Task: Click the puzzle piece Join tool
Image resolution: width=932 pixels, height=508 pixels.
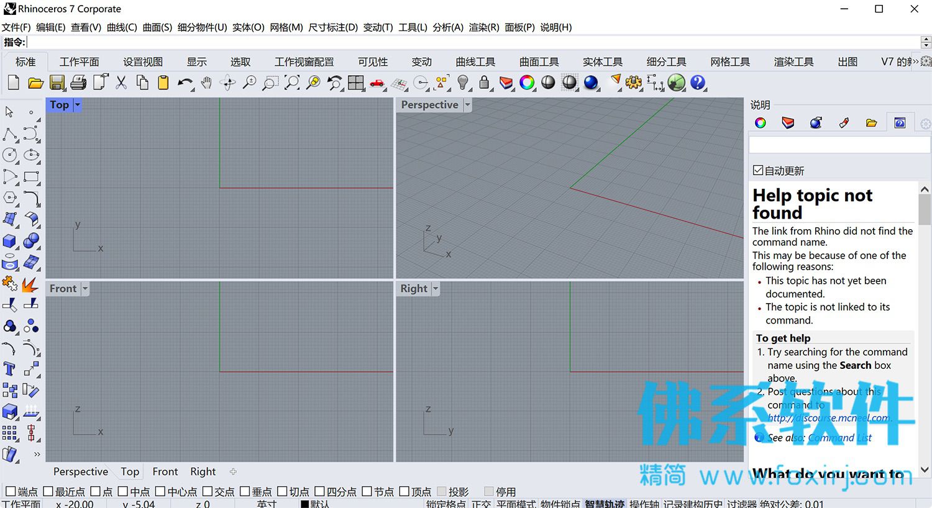Action: point(10,283)
